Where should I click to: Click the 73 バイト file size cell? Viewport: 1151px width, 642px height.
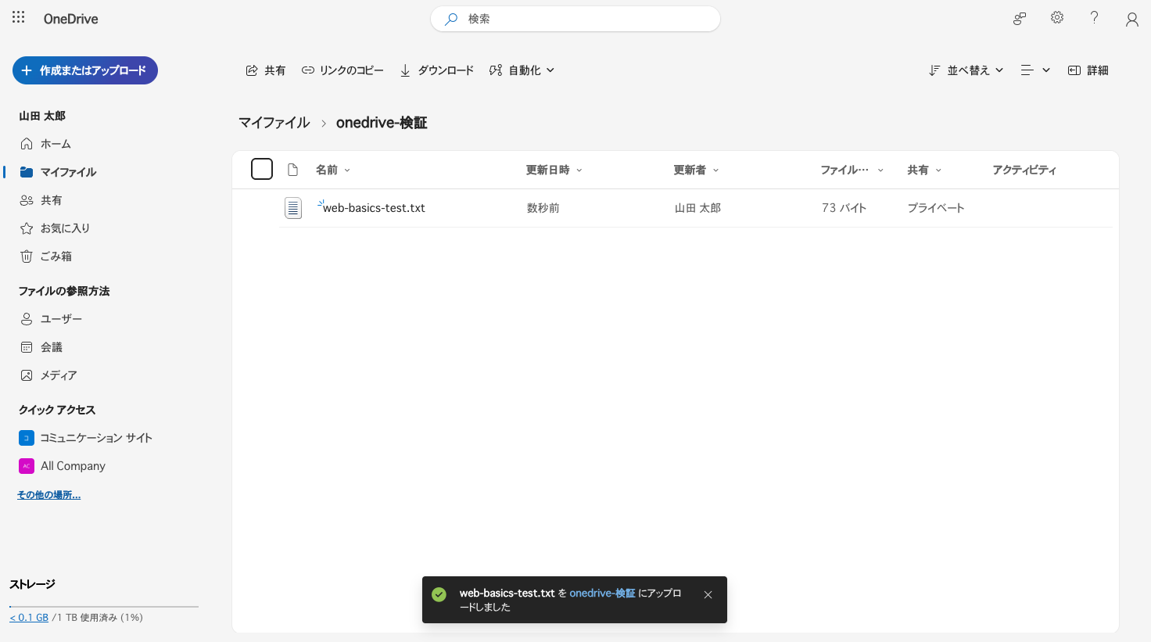(844, 208)
